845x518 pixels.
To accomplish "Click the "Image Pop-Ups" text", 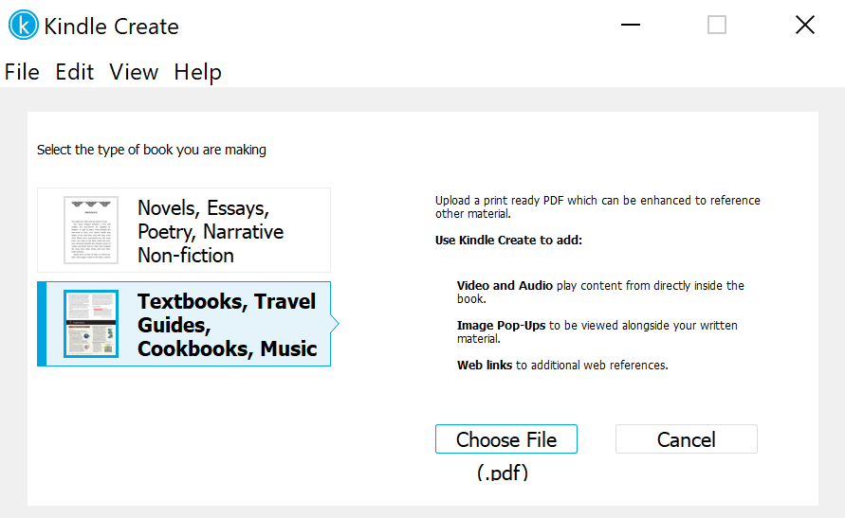I will coord(501,326).
